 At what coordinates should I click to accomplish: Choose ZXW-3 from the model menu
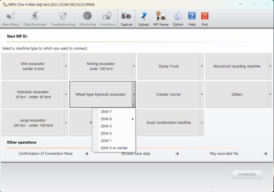(114, 134)
